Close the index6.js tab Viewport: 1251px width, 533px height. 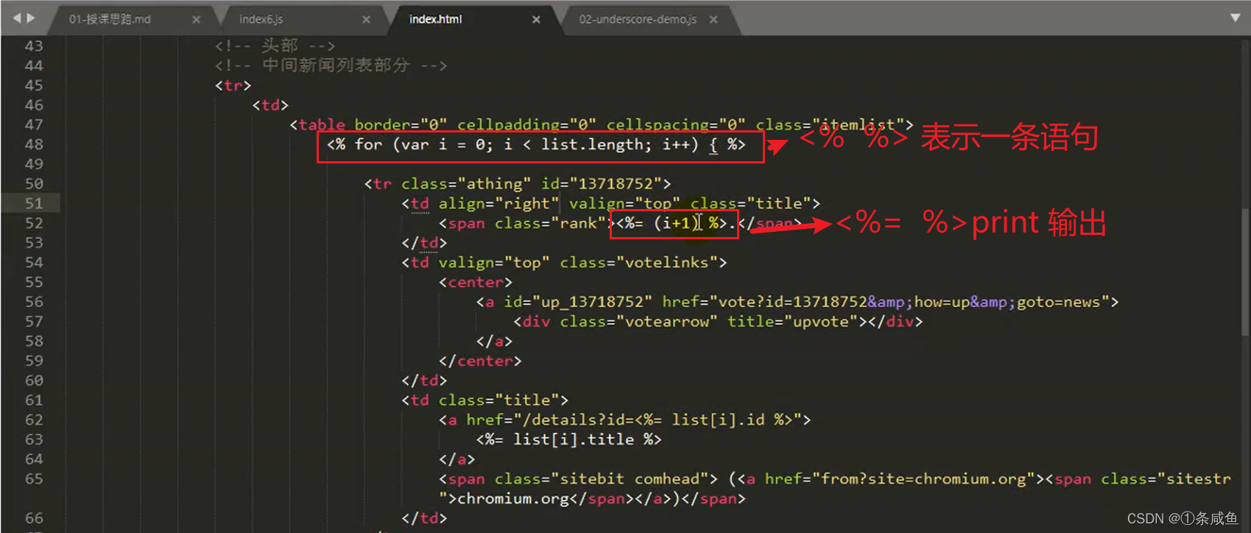366,20
